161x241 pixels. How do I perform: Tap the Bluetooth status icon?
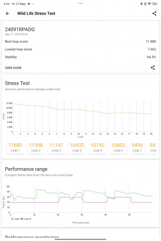point(141,4)
